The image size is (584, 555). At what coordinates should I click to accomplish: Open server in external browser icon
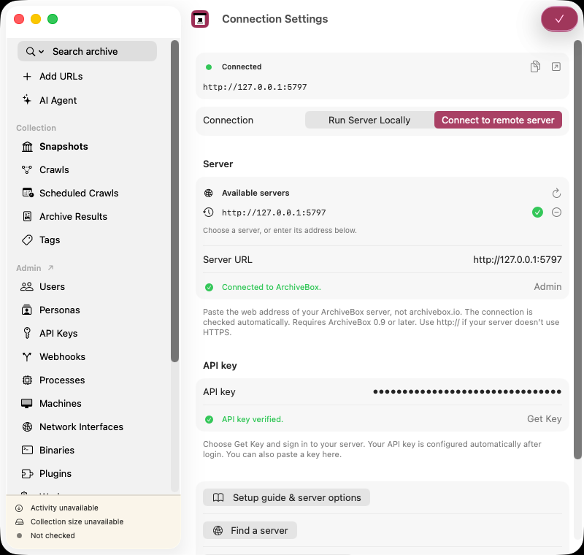coord(556,66)
